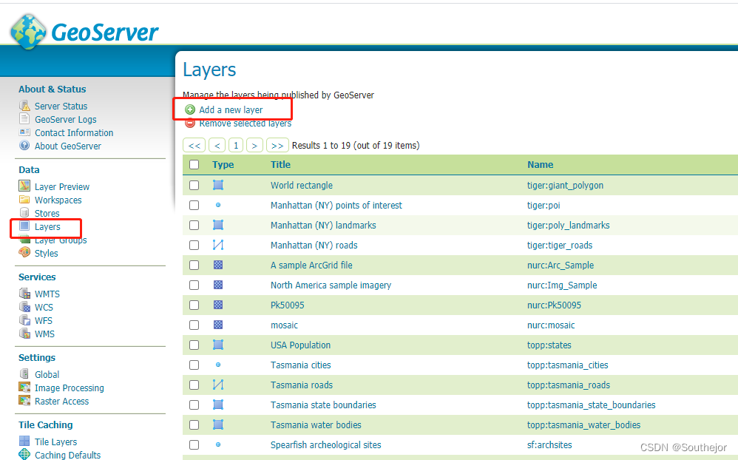Click Remove selected layers link
738x460 pixels.
[246, 124]
